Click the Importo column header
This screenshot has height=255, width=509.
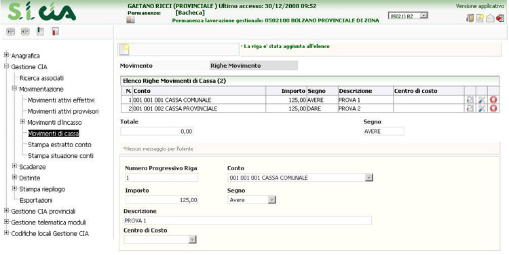286,91
